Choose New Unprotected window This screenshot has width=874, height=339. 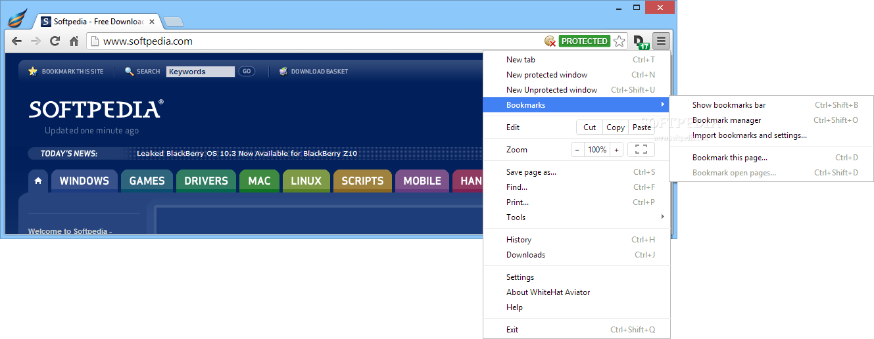[577, 90]
